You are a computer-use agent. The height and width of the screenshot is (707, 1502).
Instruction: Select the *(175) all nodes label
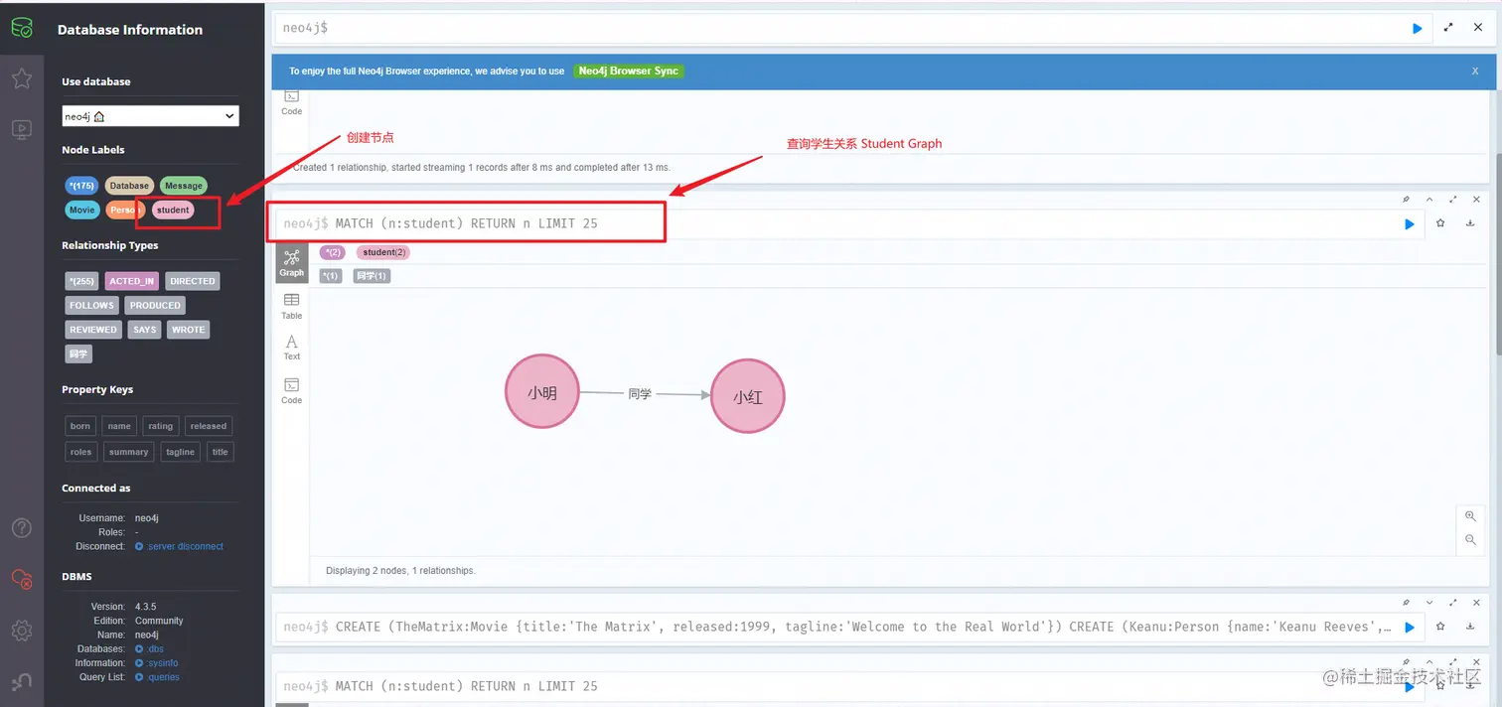81,186
